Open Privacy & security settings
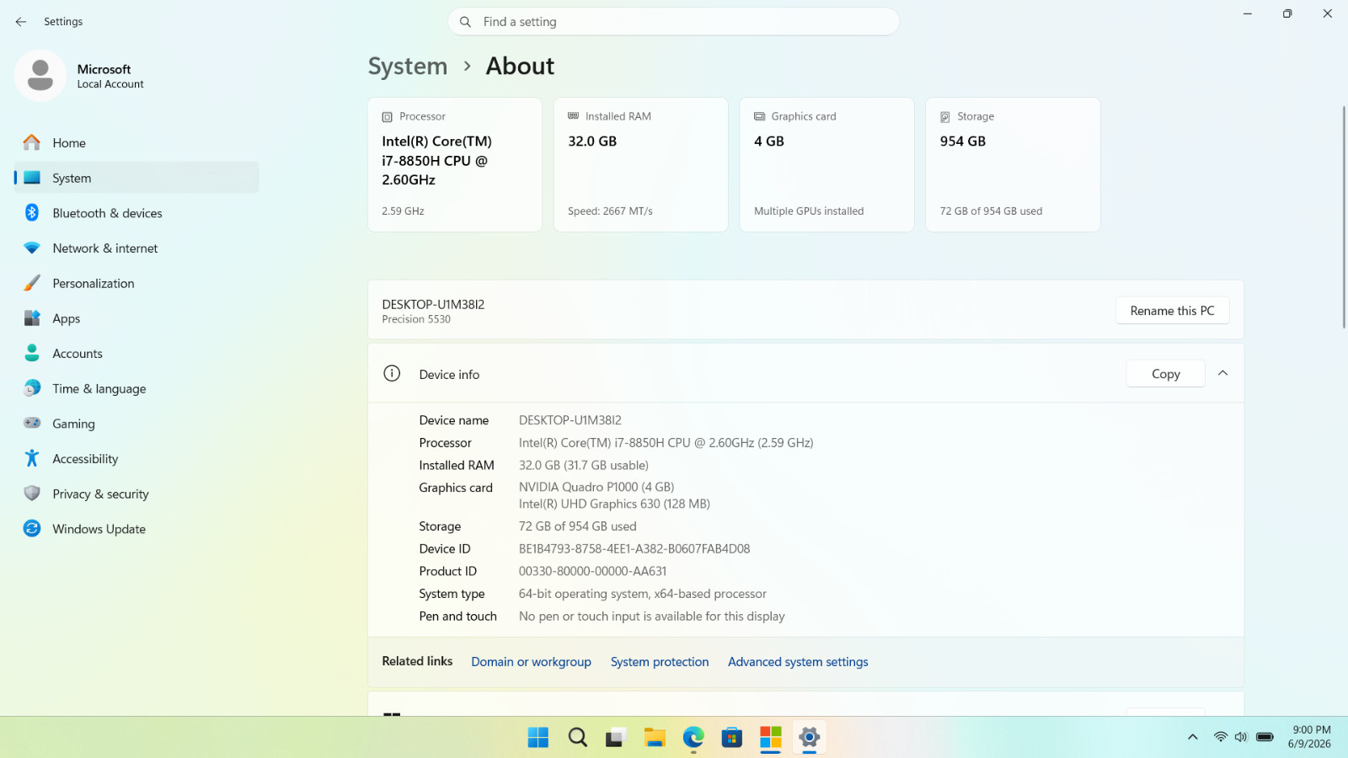The height and width of the screenshot is (758, 1348). tap(136, 494)
